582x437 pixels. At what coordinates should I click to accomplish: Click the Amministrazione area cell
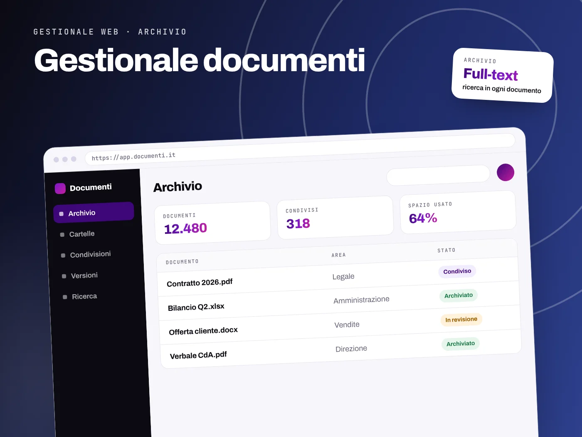coord(361,300)
